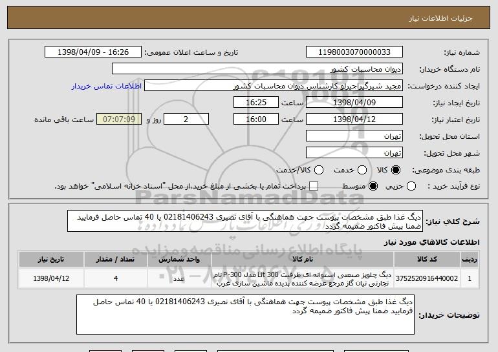Click the request creator field مجید شیرگیراجیرلو
Screen dimensions: 498x352
pyautogui.click(x=274, y=86)
